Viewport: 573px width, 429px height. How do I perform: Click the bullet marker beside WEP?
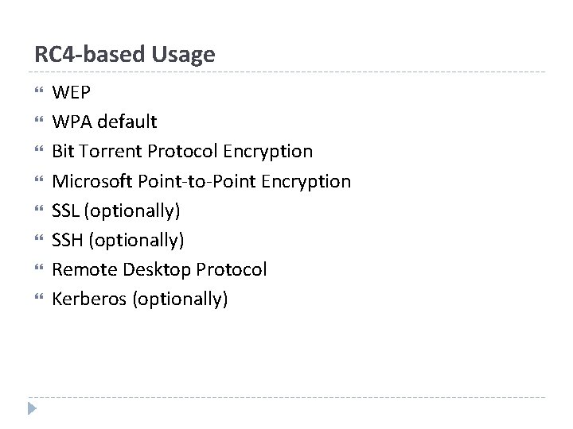(x=36, y=92)
